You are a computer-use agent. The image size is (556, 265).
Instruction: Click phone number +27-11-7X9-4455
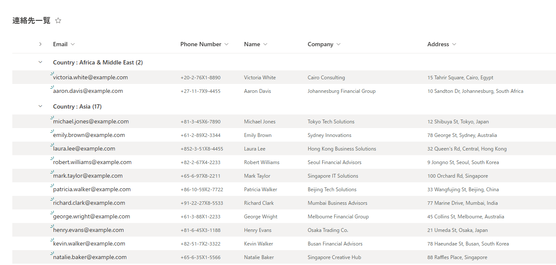[x=200, y=91]
